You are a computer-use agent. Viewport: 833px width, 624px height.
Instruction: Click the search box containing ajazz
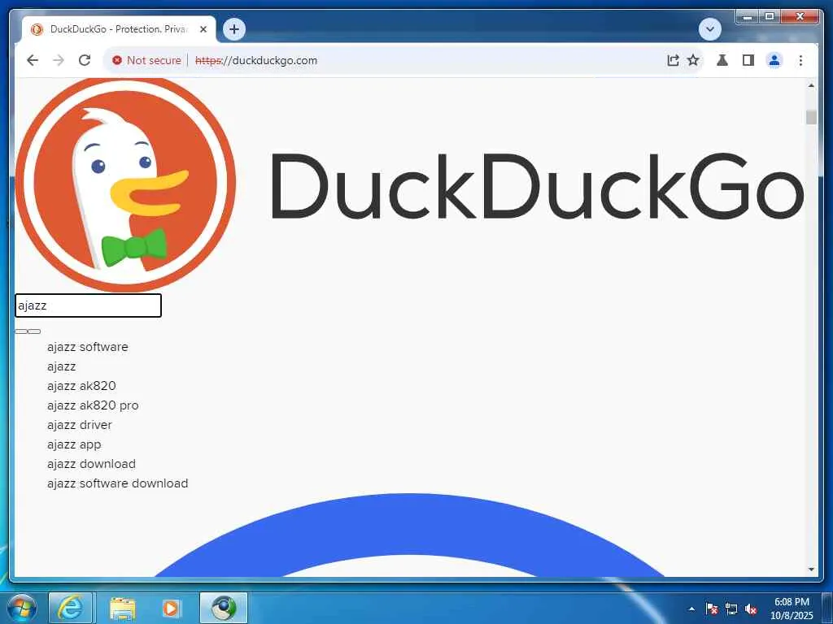[x=88, y=305]
